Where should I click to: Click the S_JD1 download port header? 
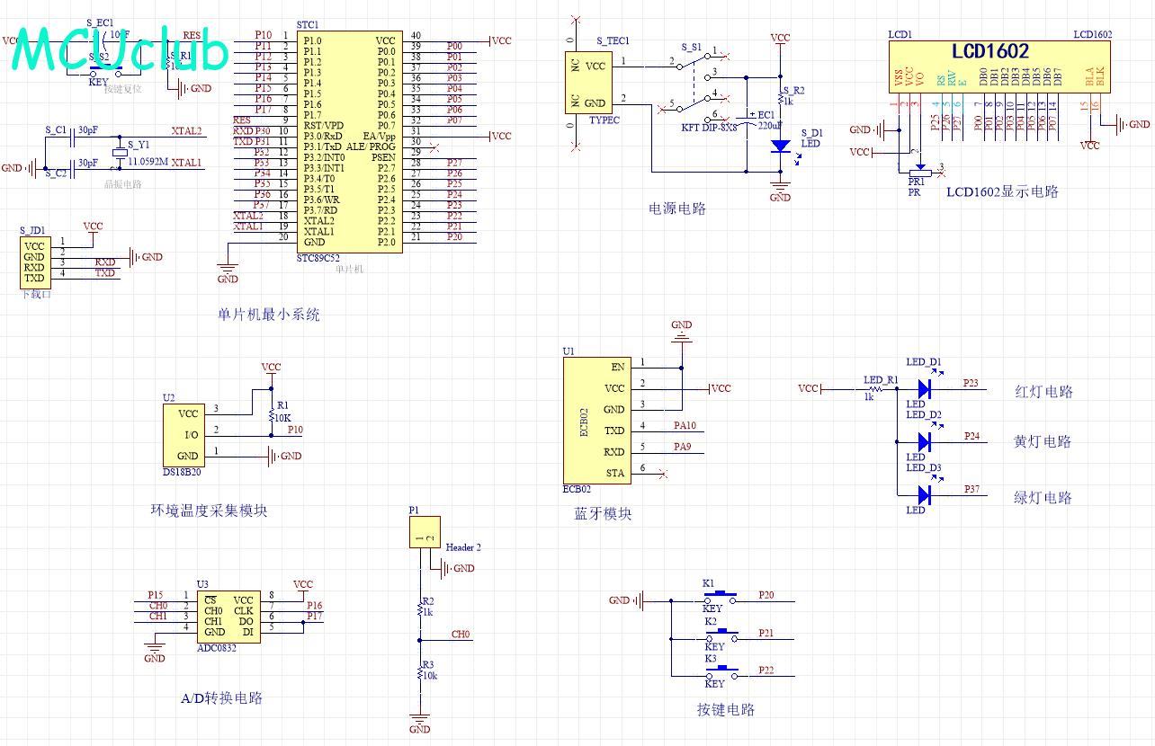pos(34,262)
